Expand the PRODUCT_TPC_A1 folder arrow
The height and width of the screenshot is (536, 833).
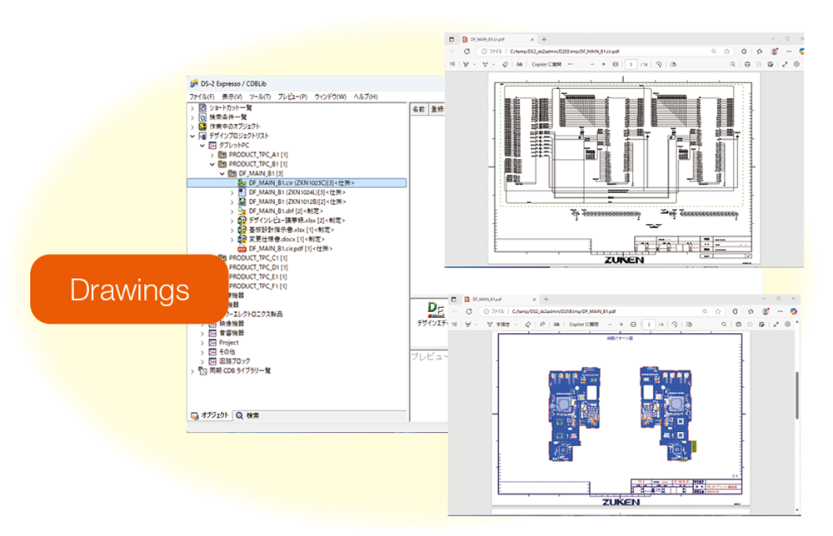pos(212,155)
